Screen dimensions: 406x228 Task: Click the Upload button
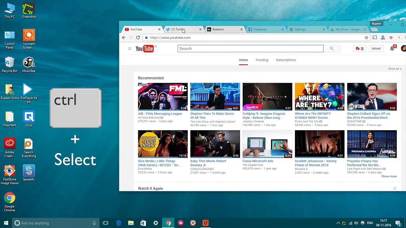click(x=376, y=48)
